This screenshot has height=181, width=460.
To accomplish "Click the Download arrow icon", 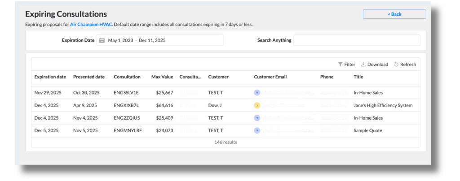I will pyautogui.click(x=363, y=65).
